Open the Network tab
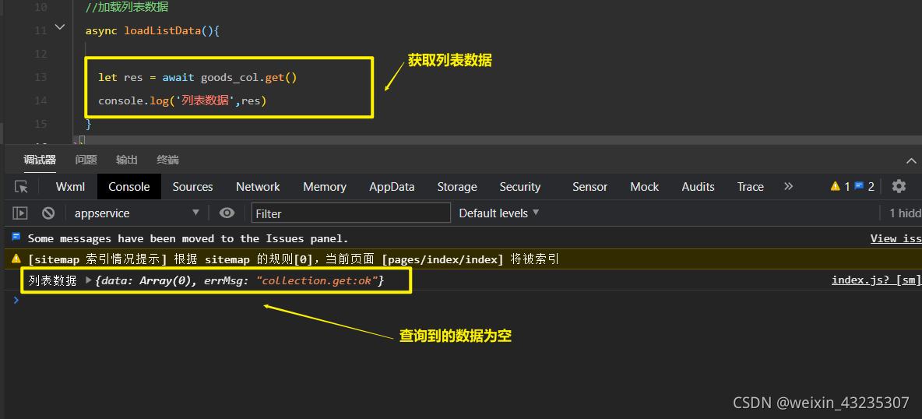 pos(258,187)
